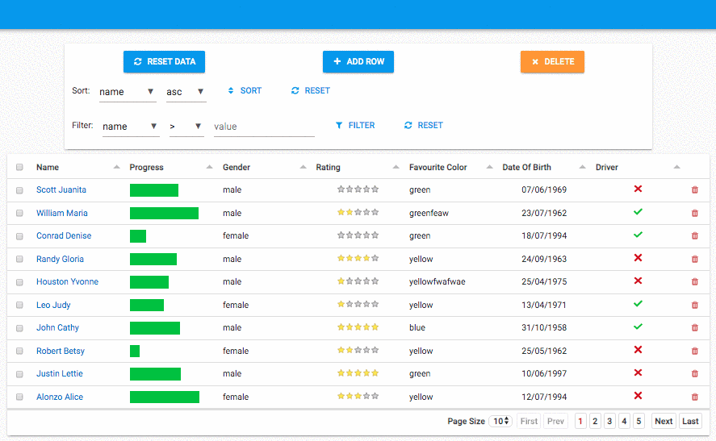Screen dimensions: 716x441
Task: Apply sorting with the Sort button
Action: pyautogui.click(x=245, y=91)
